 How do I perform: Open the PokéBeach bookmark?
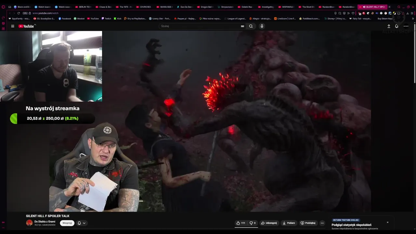[x=309, y=19]
